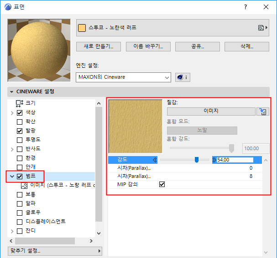This screenshot has width=277, height=258.
Task: Expand the 색상 channel arrow
Action: click(12, 113)
